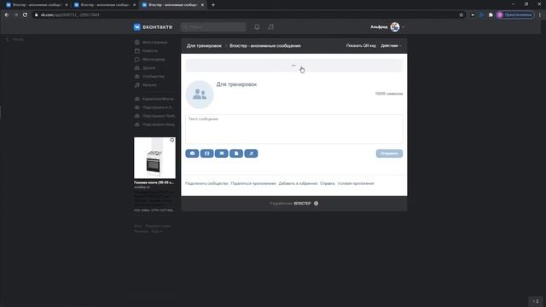Click the Для тренировок group name beside avatar
The height and width of the screenshot is (307, 546).
tap(236, 84)
